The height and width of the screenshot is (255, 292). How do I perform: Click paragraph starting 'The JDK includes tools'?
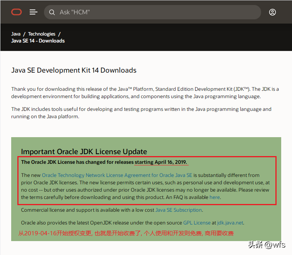tap(141, 113)
